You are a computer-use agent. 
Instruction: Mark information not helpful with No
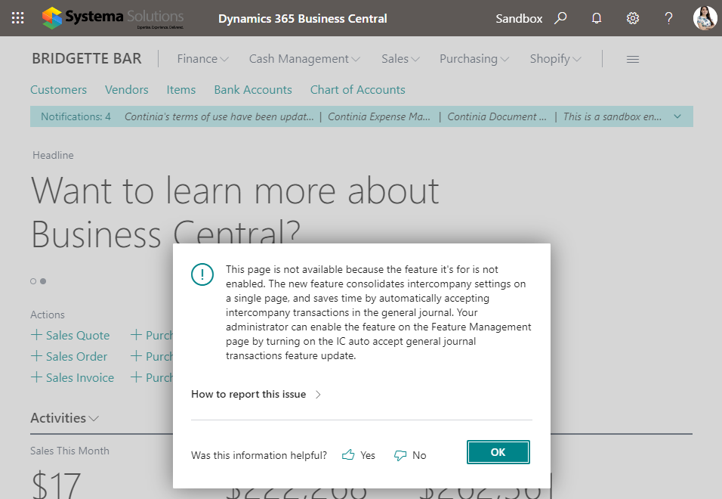click(410, 455)
